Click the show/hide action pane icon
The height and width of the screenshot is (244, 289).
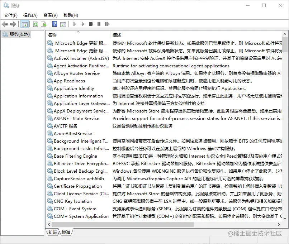pyautogui.click(x=63, y=24)
